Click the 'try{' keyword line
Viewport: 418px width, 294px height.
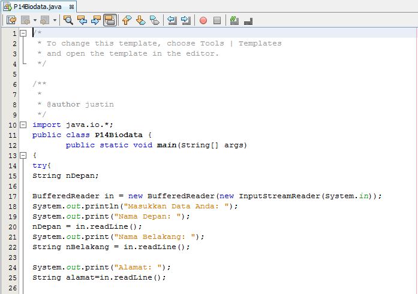click(41, 165)
